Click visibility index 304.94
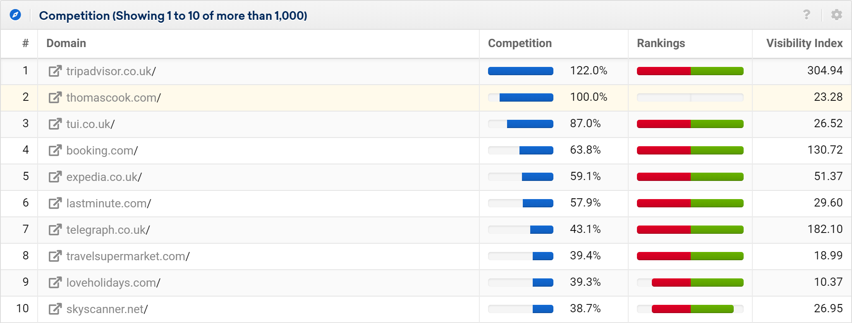852x323 pixels. (x=825, y=71)
